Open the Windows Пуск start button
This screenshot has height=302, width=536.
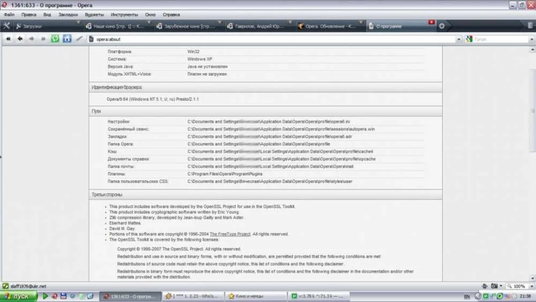[x=18, y=296]
